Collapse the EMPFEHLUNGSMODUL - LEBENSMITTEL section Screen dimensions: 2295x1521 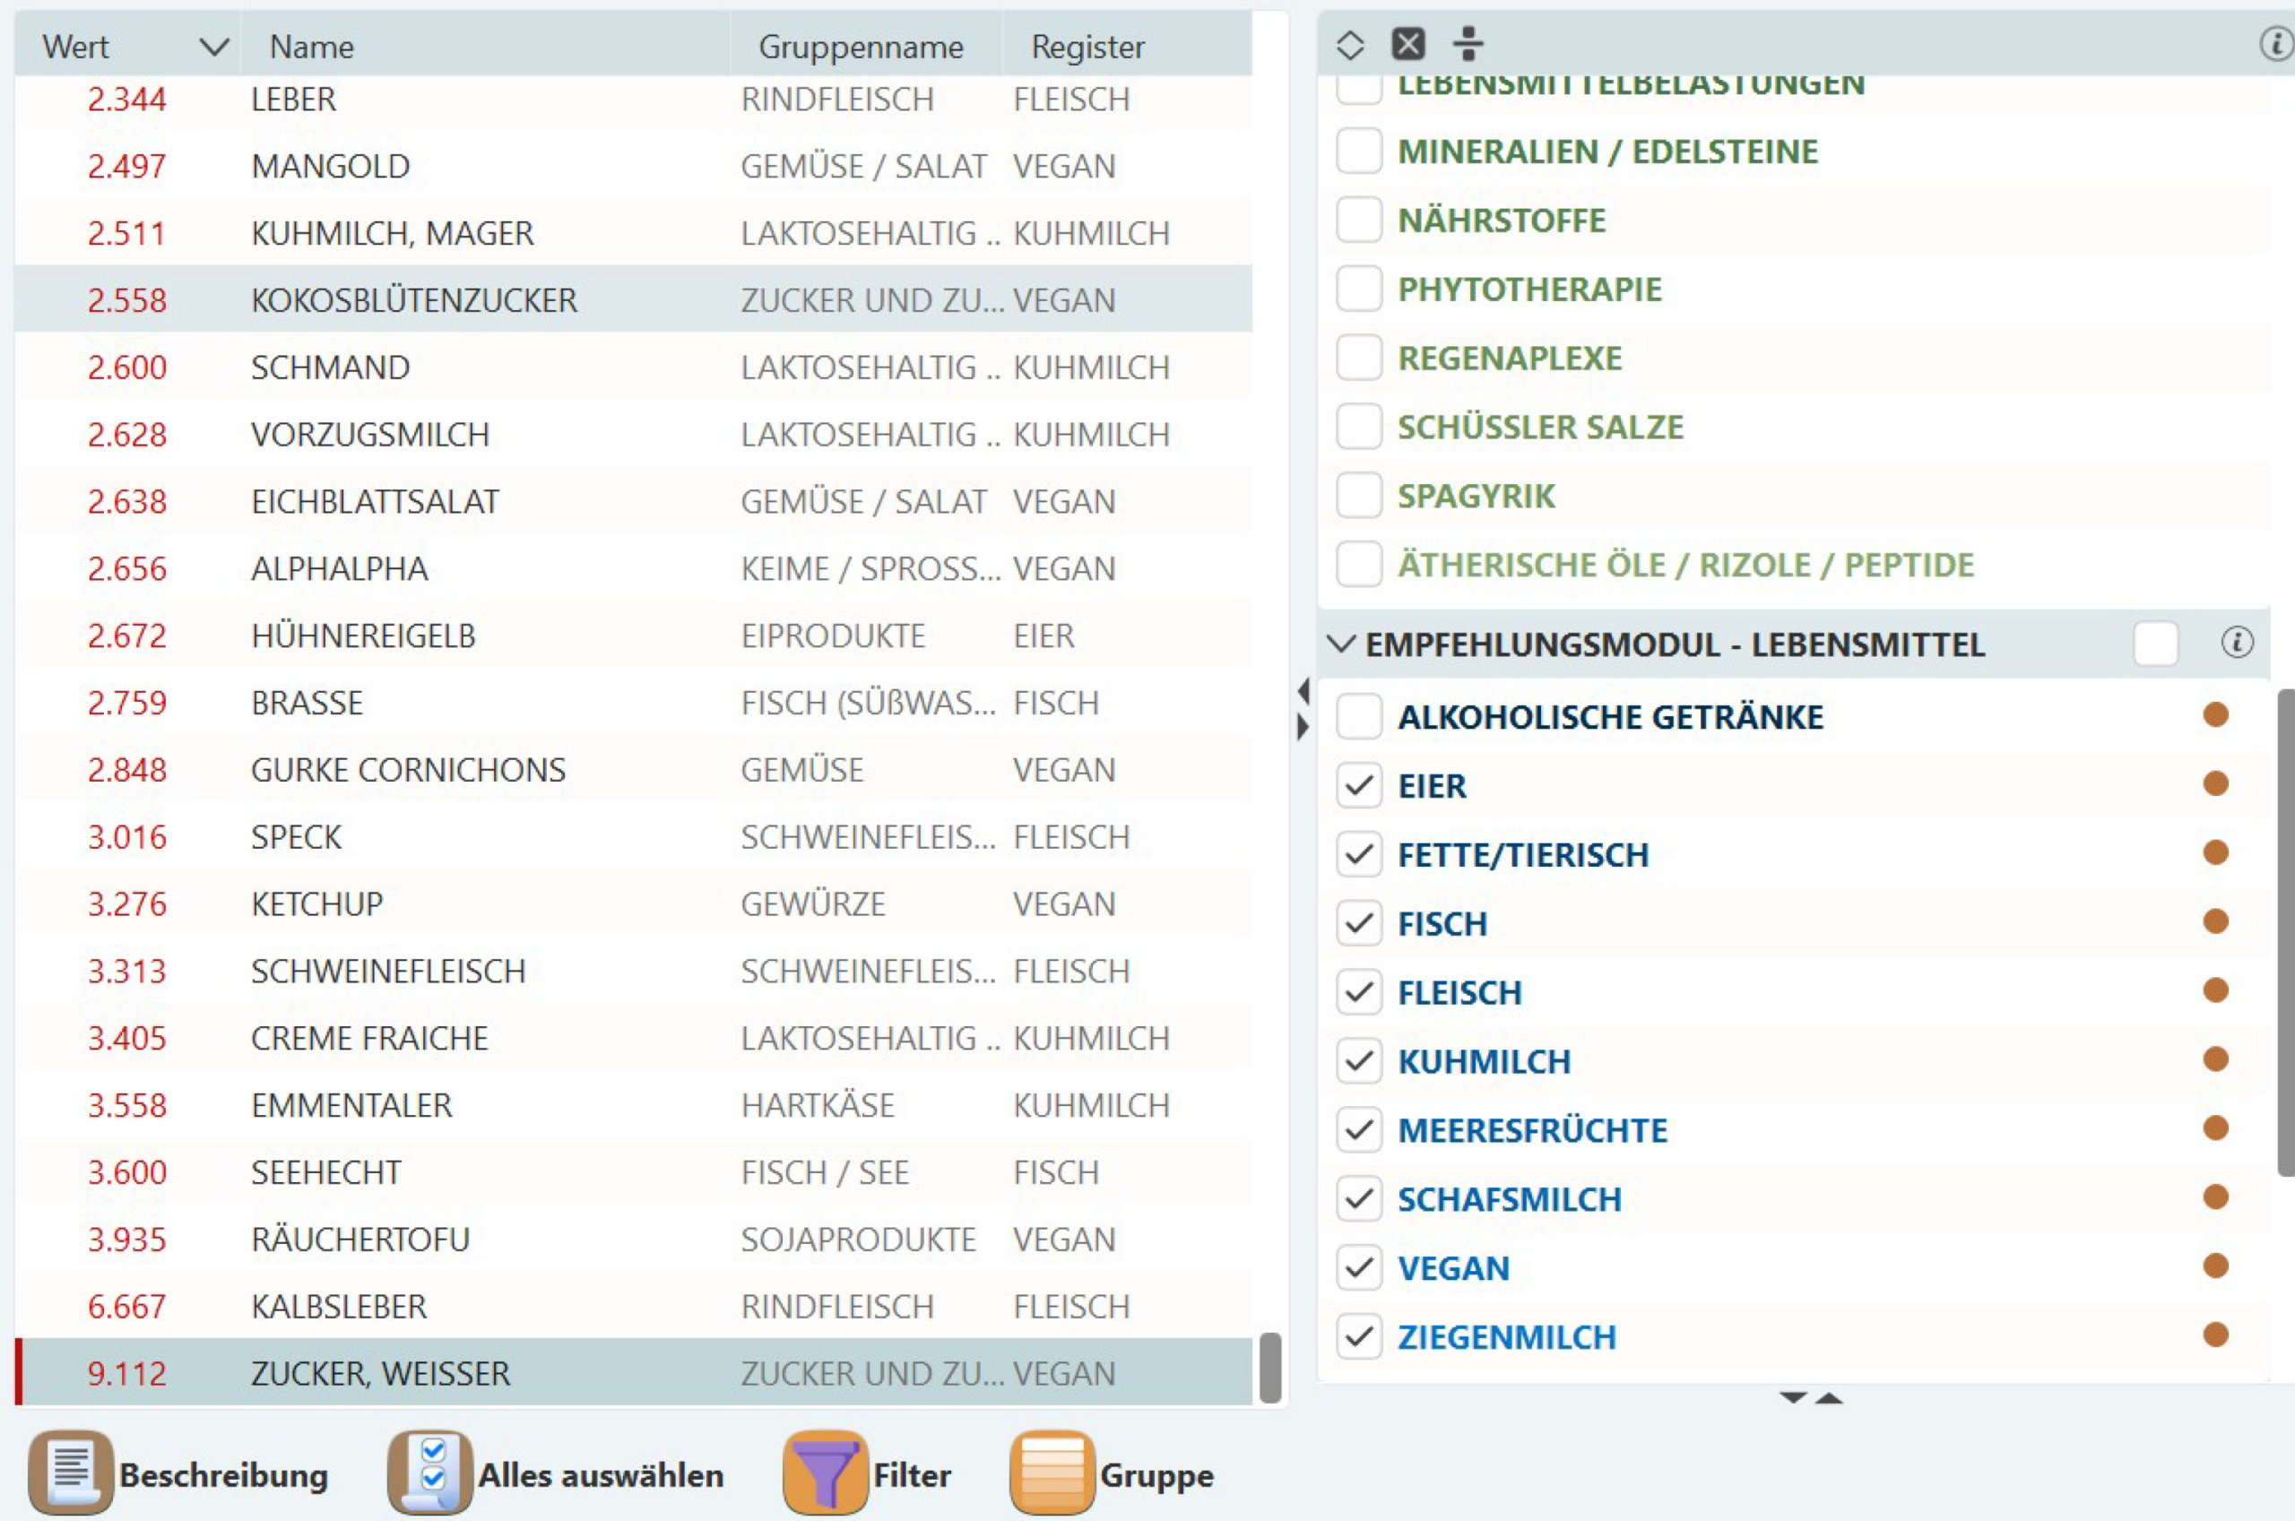(x=1340, y=644)
